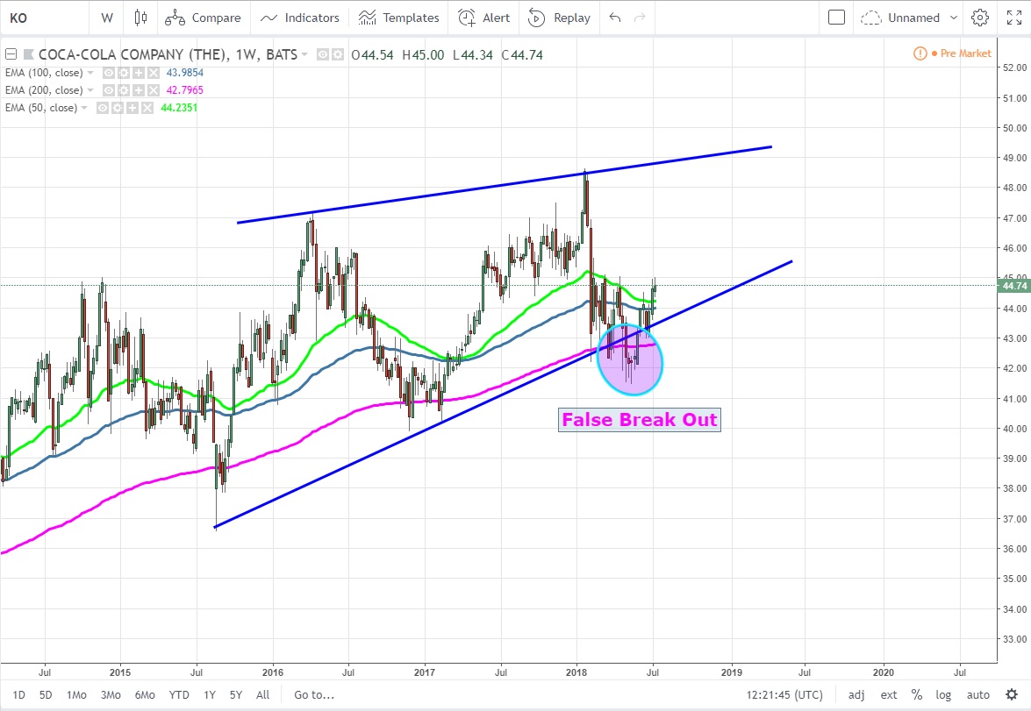1031x711 pixels.
Task: Open settings for Coca-Cola main series
Action: point(337,54)
